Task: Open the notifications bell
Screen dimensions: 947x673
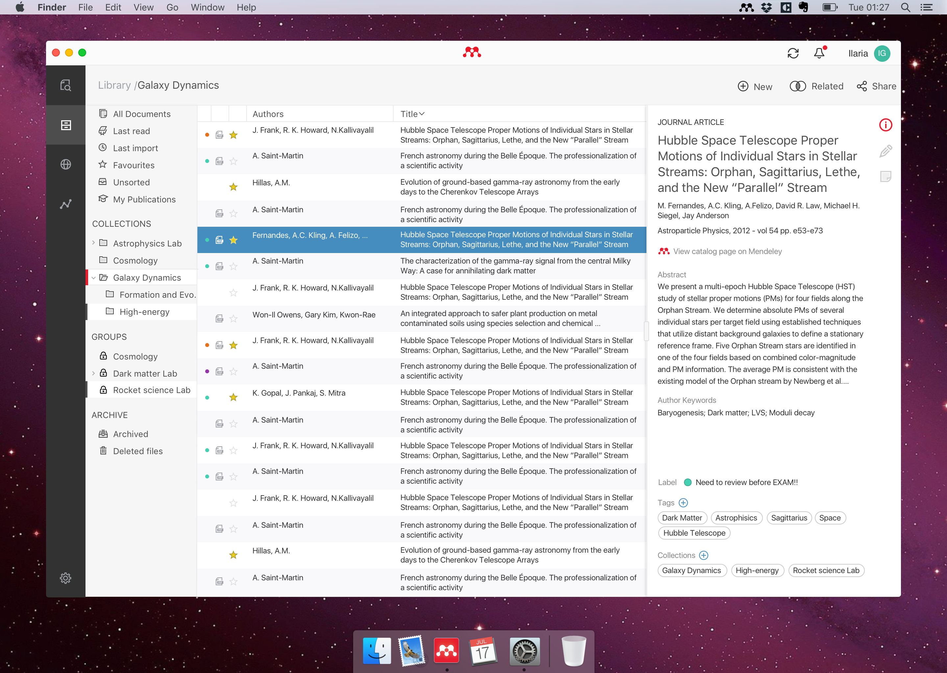Action: (819, 54)
